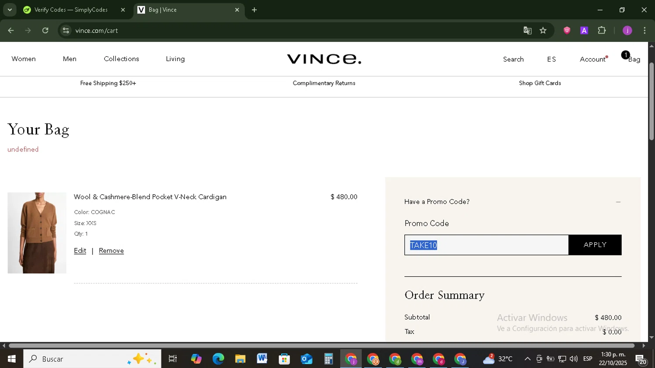Viewport: 655px width, 368px height.
Task: Select the Bag Vince tab
Action: 188,10
